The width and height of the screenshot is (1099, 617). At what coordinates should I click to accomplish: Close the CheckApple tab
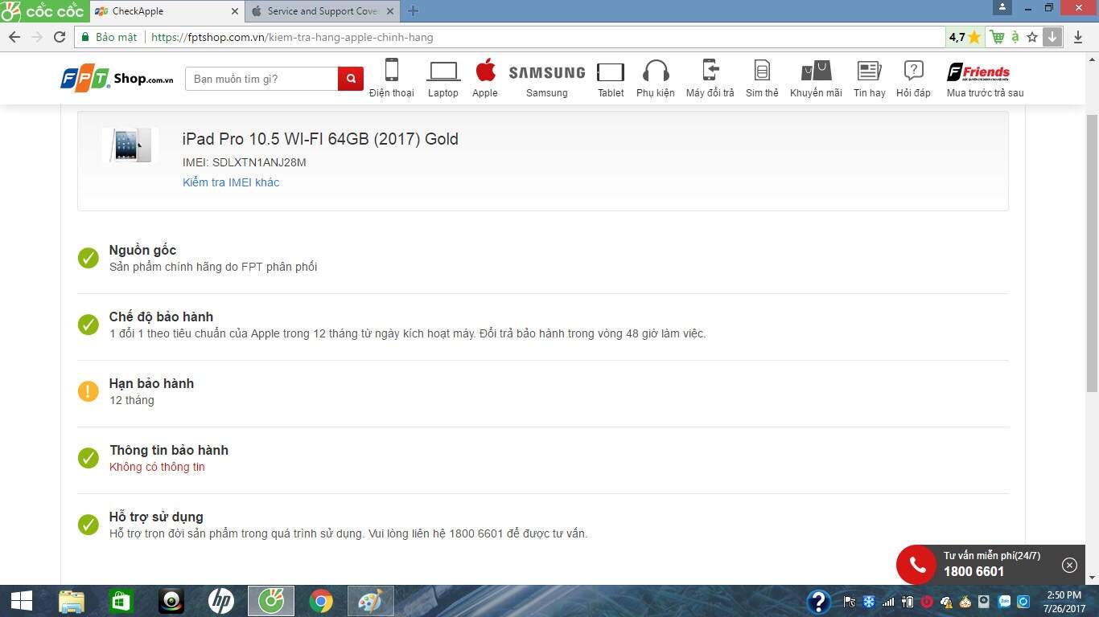(235, 11)
